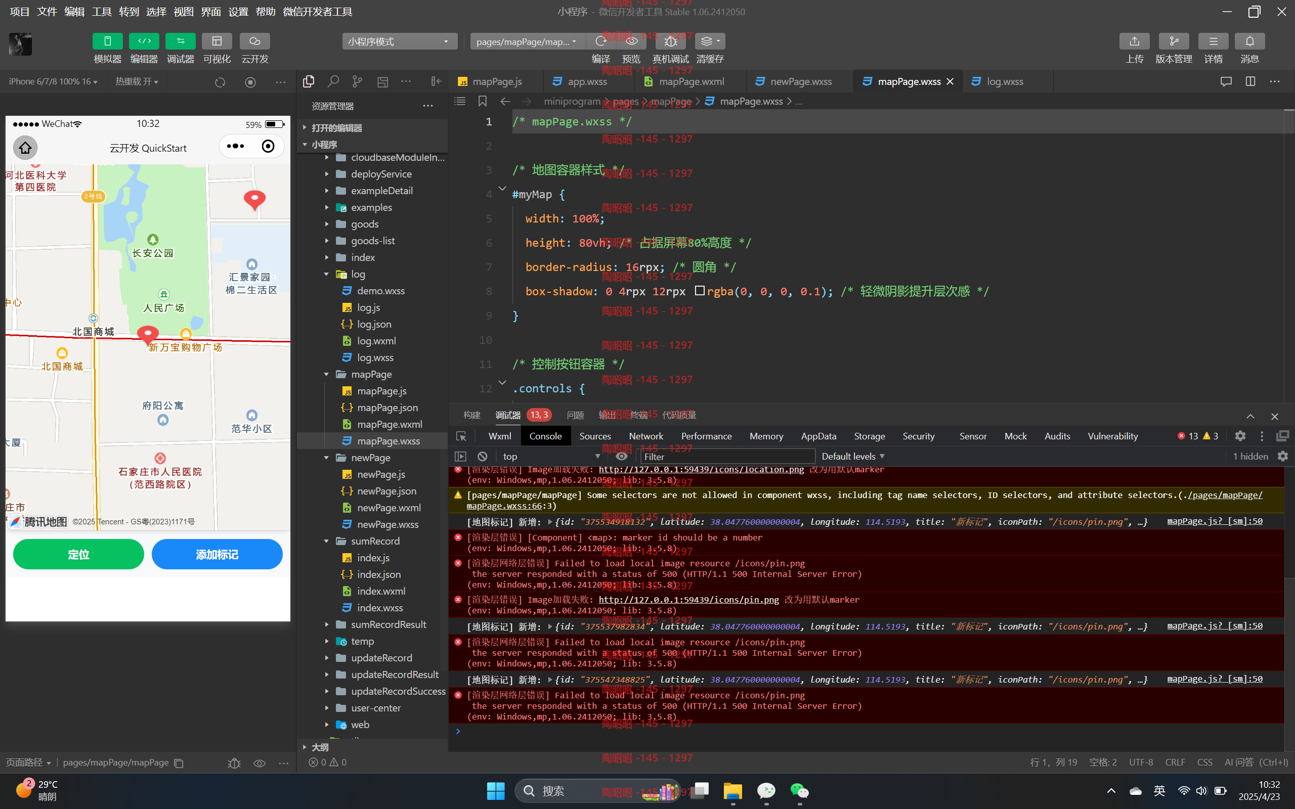The width and height of the screenshot is (1295, 809).
Task: Open the 工具 menu
Action: point(101,12)
